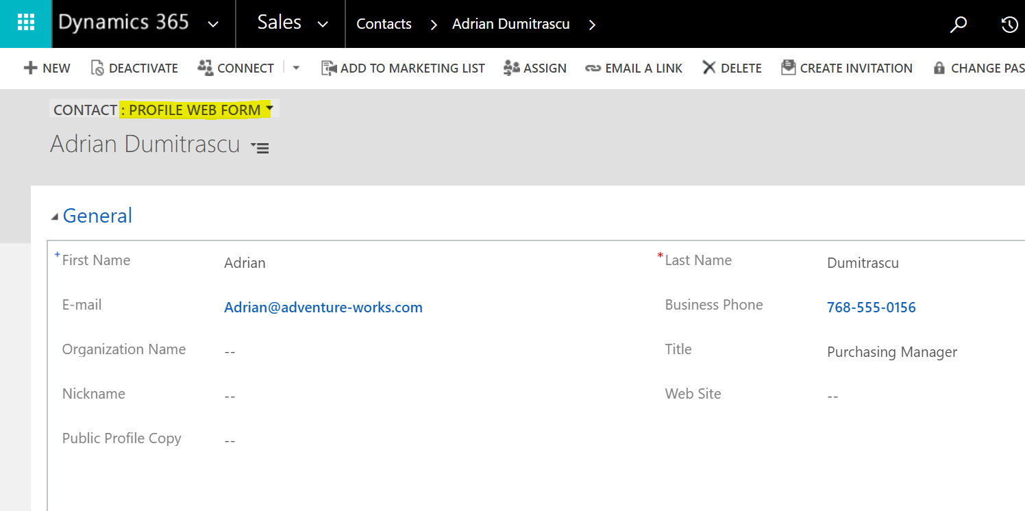Click the business phone number 768-555-0156
The image size is (1025, 511).
871,308
